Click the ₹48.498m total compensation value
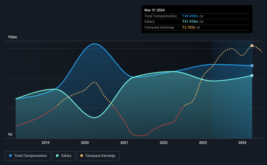267x165 pixels. (x=190, y=16)
